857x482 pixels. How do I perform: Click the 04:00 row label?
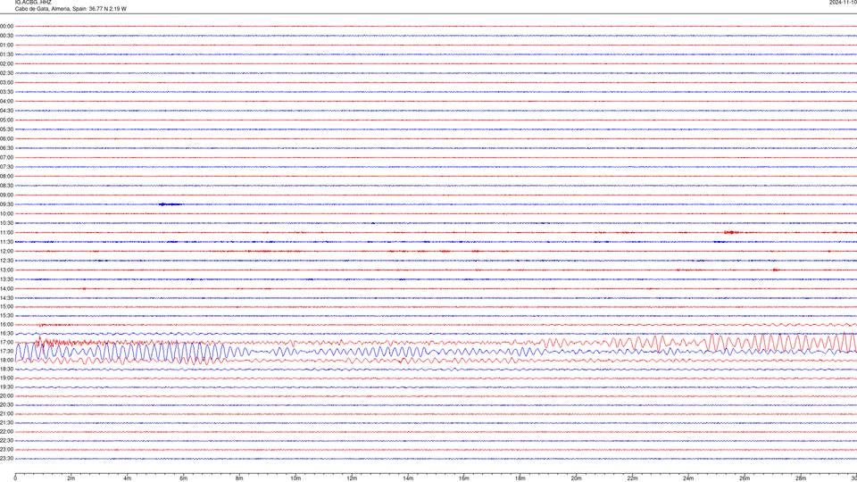coord(6,101)
